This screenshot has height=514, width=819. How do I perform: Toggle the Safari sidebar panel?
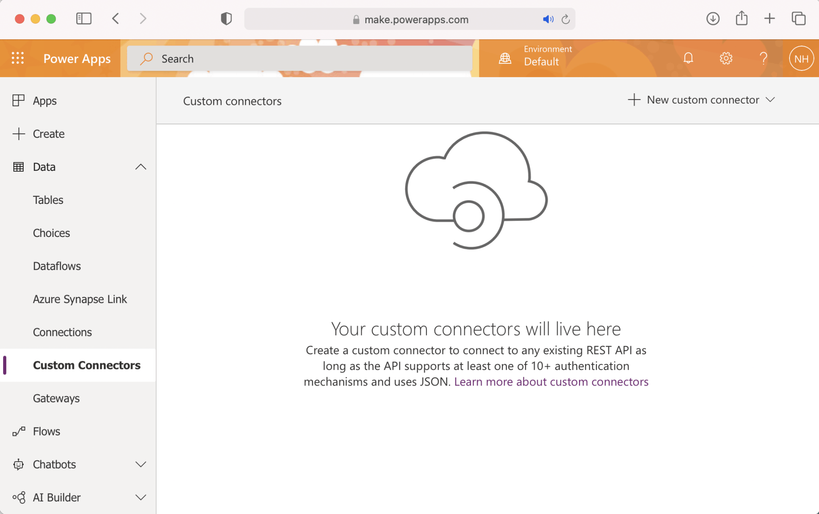click(83, 19)
